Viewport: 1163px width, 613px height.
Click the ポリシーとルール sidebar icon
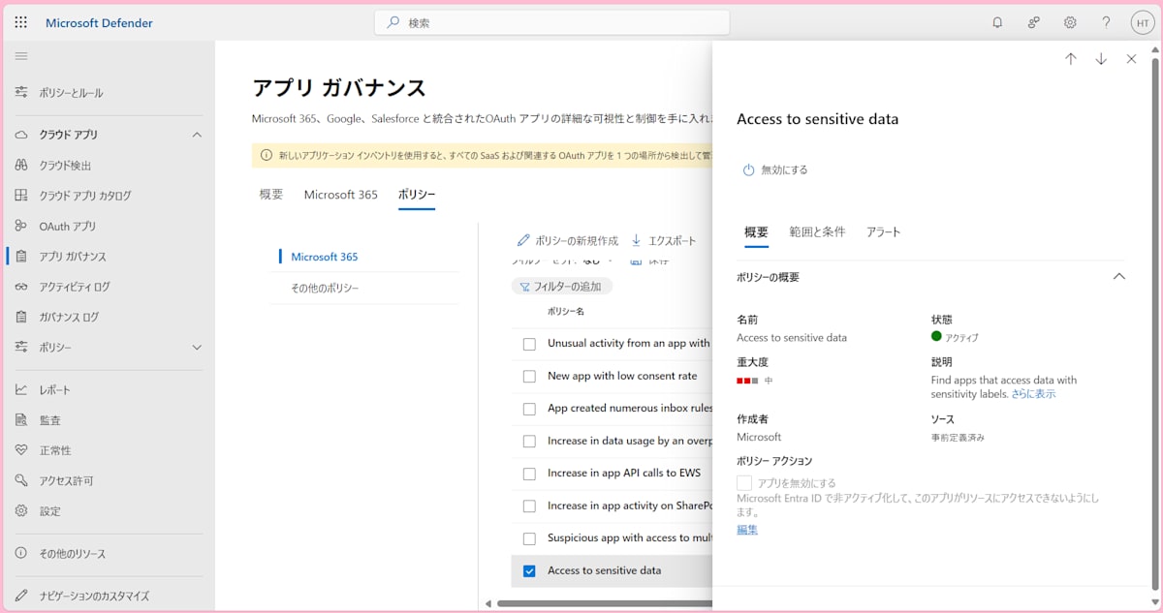click(x=21, y=93)
